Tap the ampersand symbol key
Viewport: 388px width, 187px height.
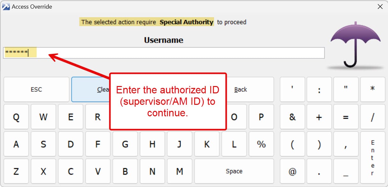click(x=292, y=117)
